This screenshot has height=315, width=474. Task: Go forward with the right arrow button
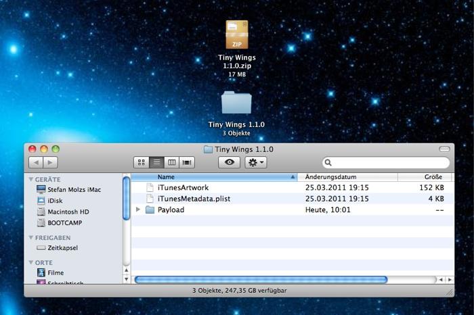point(50,163)
